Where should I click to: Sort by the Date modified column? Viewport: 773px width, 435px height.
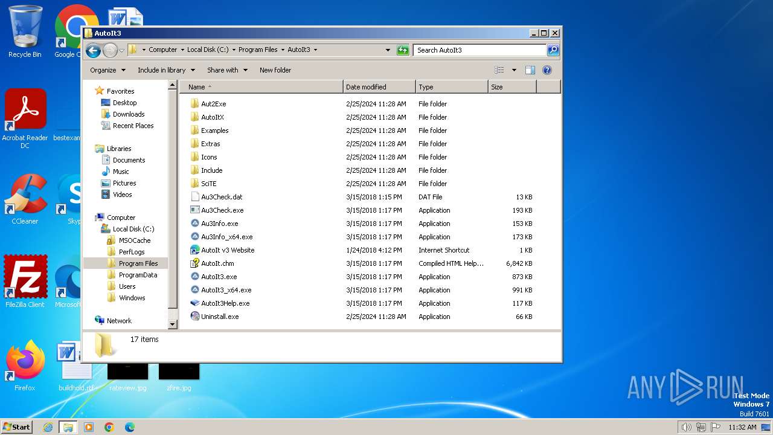[379, 87]
